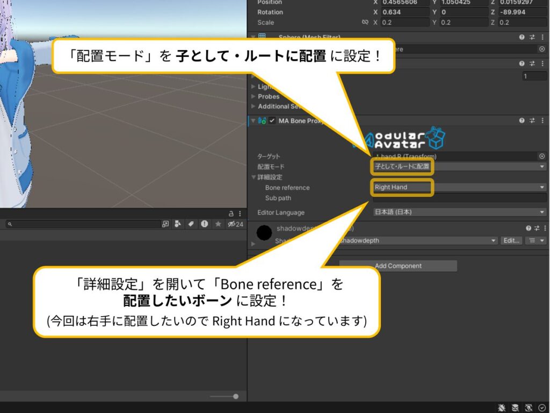The width and height of the screenshot is (550, 413).
Task: Click the target object picker for hand.R
Action: (x=541, y=156)
